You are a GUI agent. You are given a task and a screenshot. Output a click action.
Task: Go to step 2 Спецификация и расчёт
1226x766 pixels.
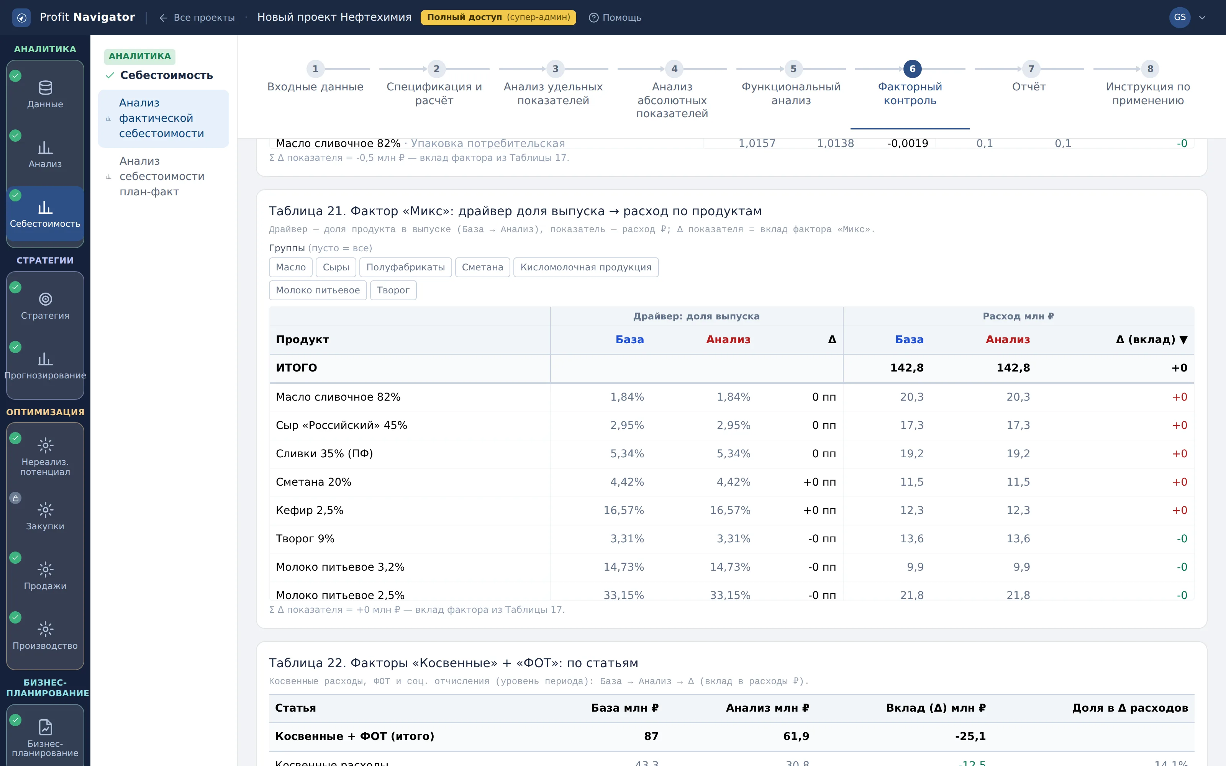tap(434, 84)
